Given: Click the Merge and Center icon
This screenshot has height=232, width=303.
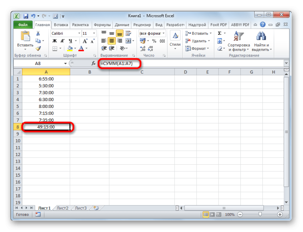Looking at the screenshot, I should [128, 41].
